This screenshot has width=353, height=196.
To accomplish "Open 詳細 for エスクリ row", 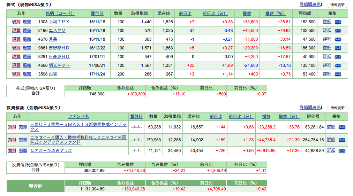I will point(327,30).
